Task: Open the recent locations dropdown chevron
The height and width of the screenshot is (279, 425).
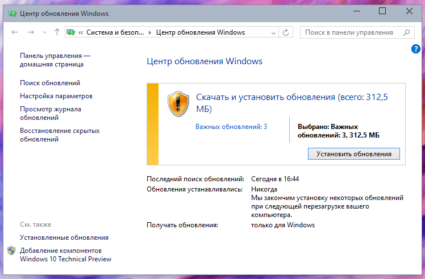Action: (44, 32)
